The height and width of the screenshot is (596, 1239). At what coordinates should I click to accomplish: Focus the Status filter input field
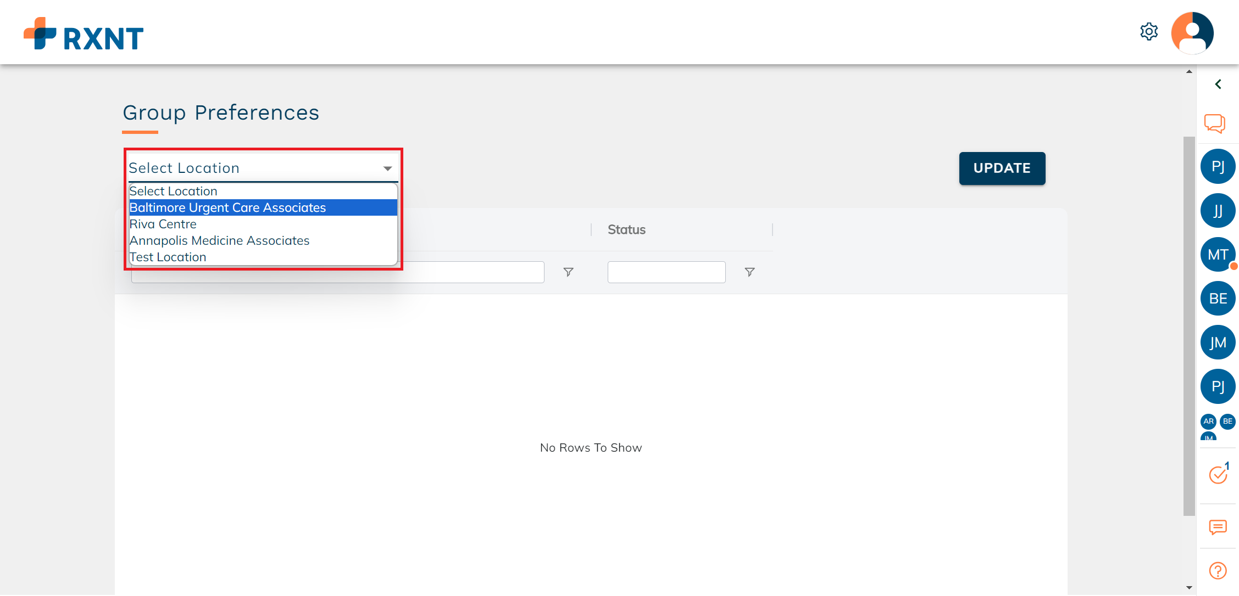pos(666,272)
